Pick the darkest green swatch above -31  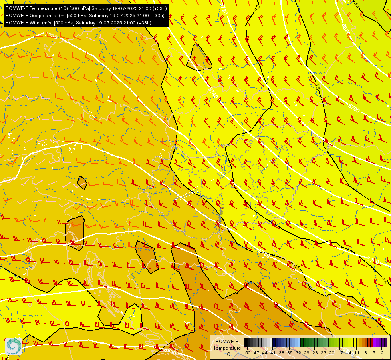302,342
